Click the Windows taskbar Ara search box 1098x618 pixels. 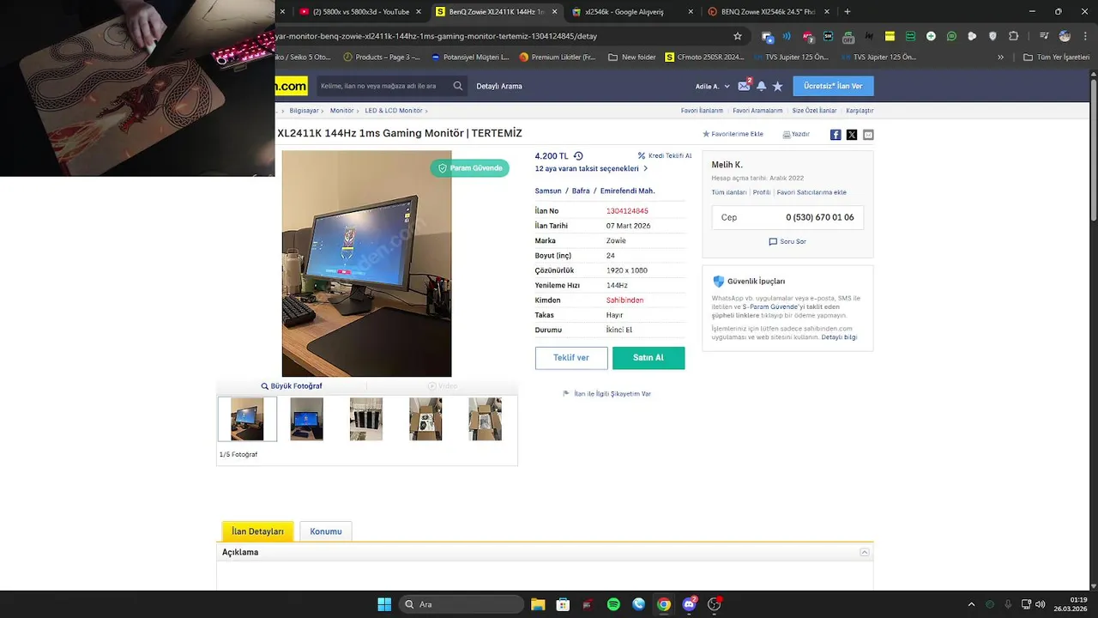pyautogui.click(x=463, y=604)
